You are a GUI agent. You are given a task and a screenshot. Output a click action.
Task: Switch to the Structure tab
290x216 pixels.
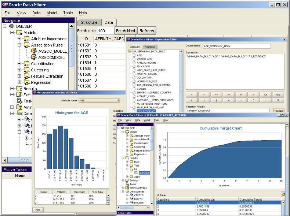click(89, 22)
